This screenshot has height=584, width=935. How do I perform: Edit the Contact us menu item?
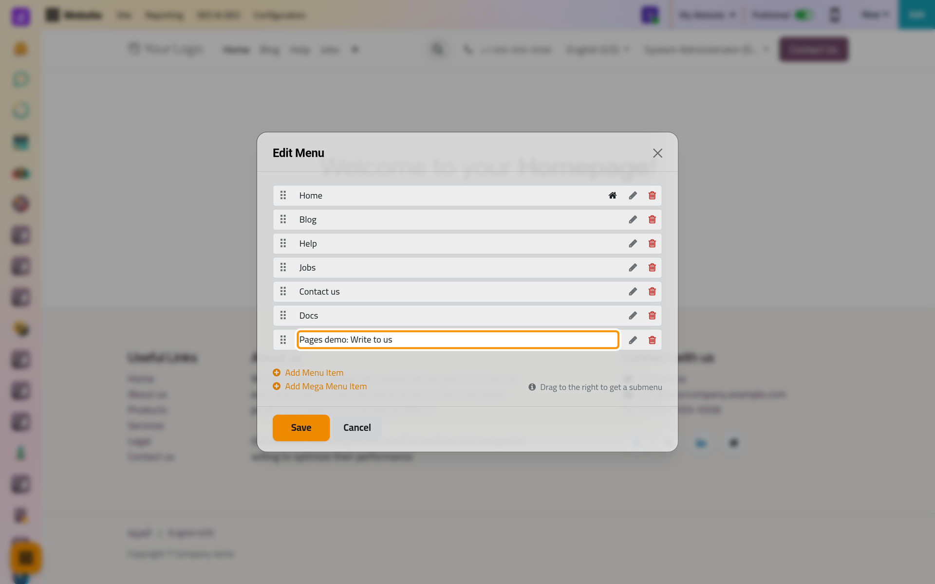633,292
